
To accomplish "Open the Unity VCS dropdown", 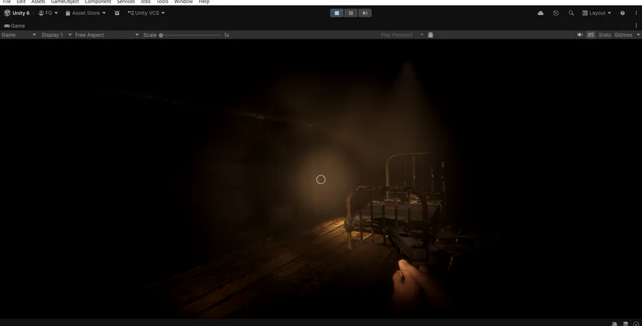I will 146,13.
